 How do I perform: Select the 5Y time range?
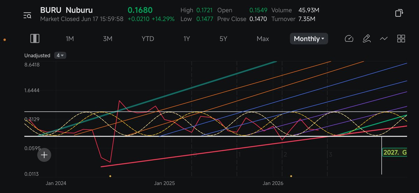(223, 39)
